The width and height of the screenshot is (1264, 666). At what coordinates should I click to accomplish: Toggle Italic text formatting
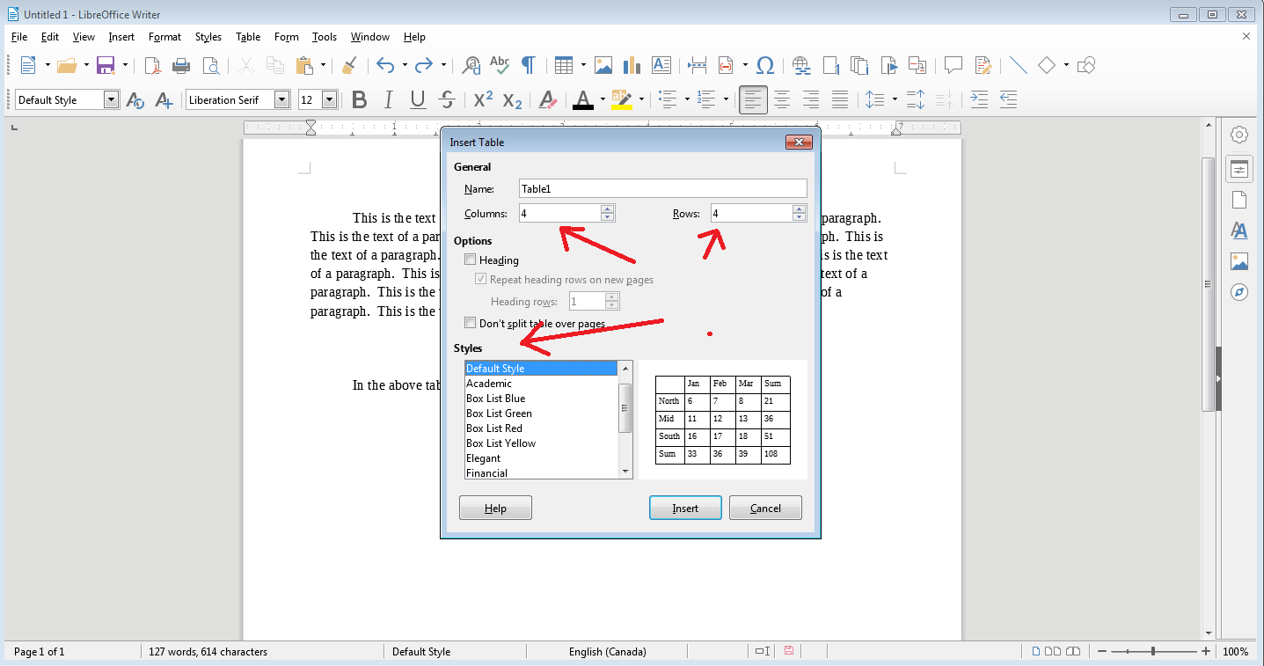pyautogui.click(x=388, y=100)
